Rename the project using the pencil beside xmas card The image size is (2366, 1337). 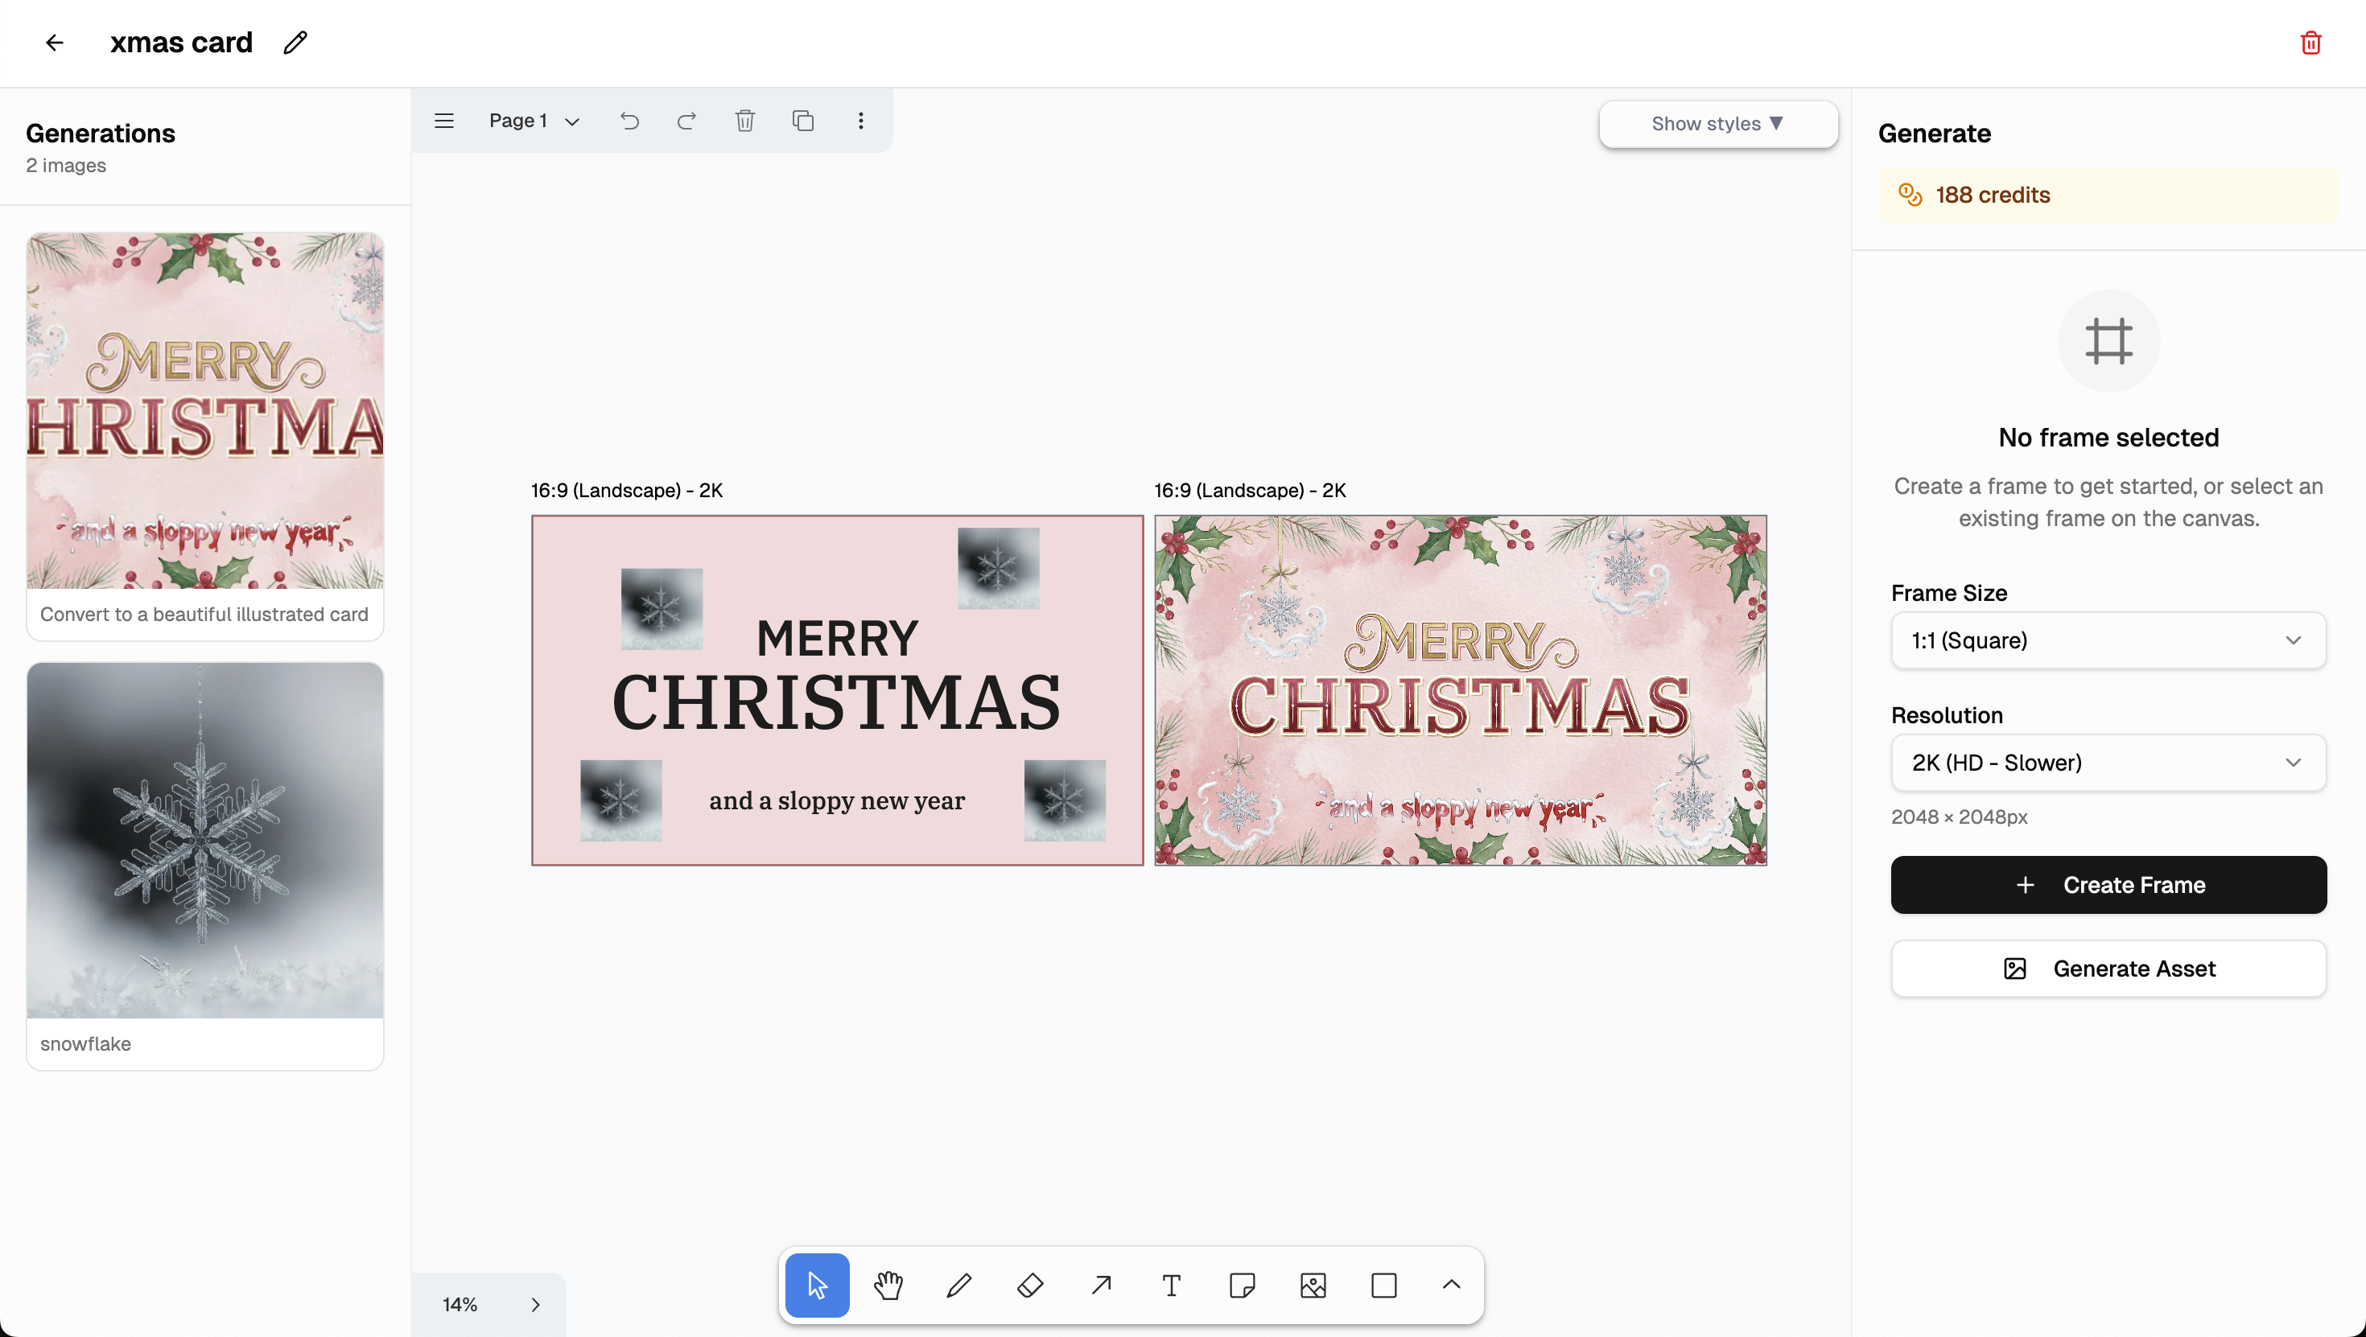[x=294, y=43]
